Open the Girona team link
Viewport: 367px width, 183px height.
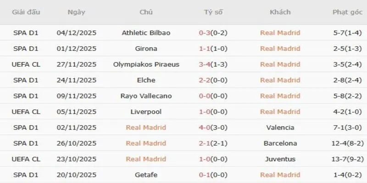tap(146, 48)
